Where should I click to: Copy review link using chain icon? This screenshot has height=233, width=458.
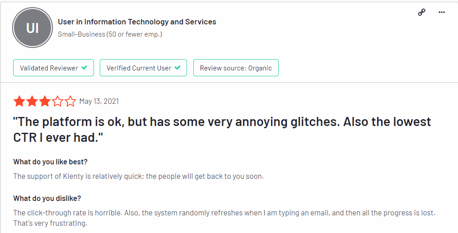point(421,12)
